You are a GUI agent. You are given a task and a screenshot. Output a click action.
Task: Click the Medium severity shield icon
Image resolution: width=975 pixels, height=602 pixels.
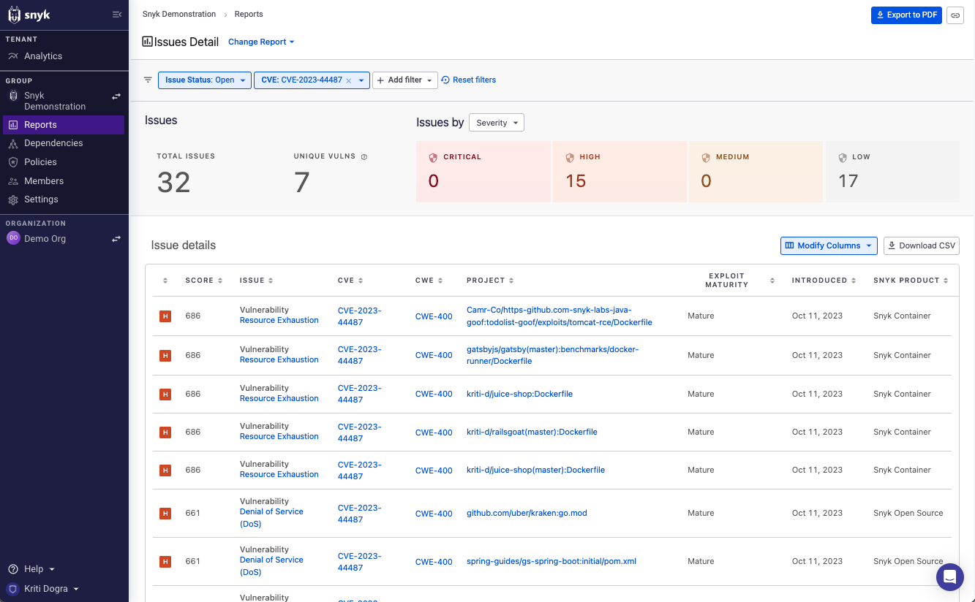coord(706,157)
